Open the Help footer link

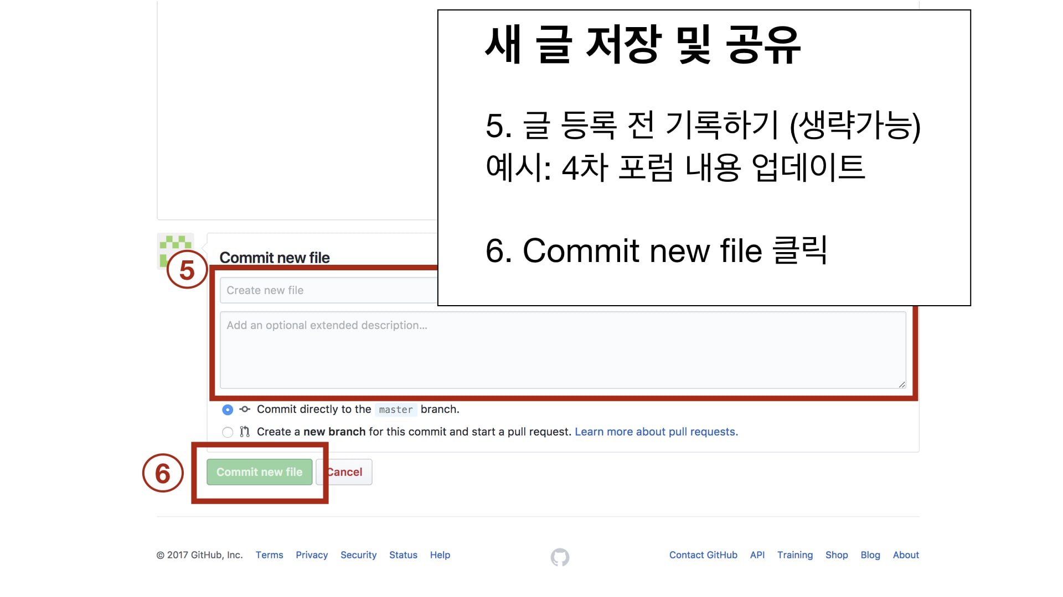pos(440,555)
